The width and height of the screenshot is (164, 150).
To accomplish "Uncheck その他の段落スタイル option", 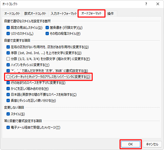I will click(x=47, y=33).
